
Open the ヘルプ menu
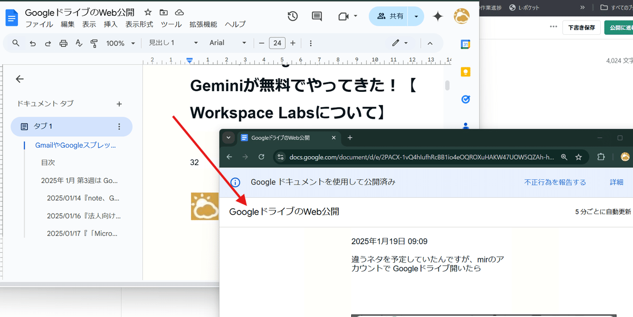pos(235,24)
